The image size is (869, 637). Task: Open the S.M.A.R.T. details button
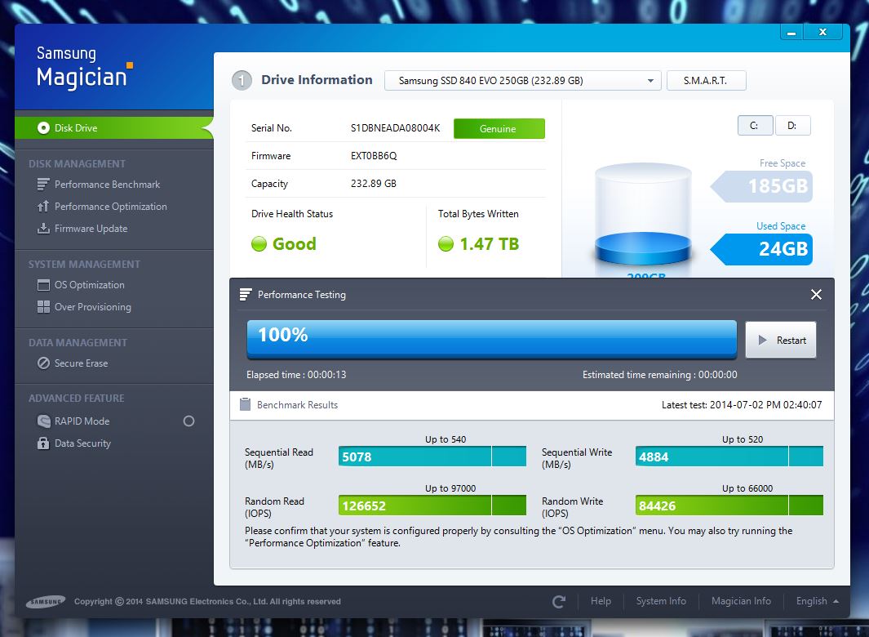tap(706, 81)
